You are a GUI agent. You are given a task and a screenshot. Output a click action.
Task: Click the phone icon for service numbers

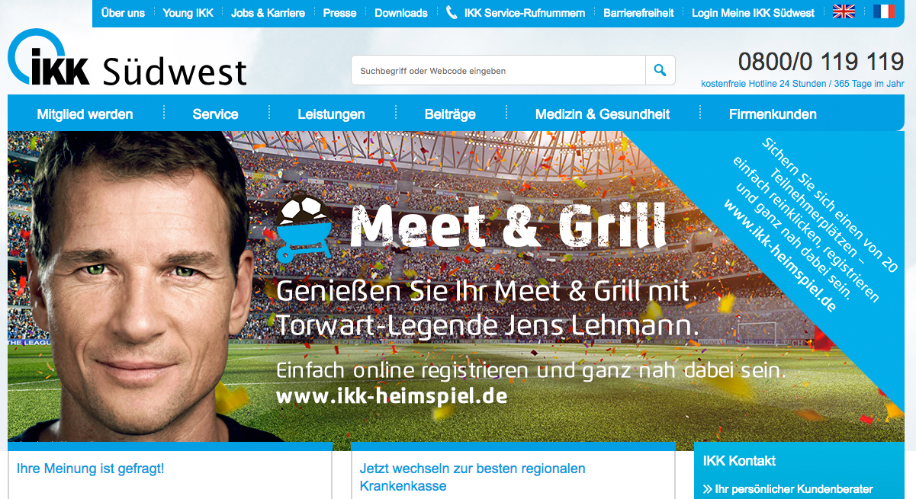(452, 12)
